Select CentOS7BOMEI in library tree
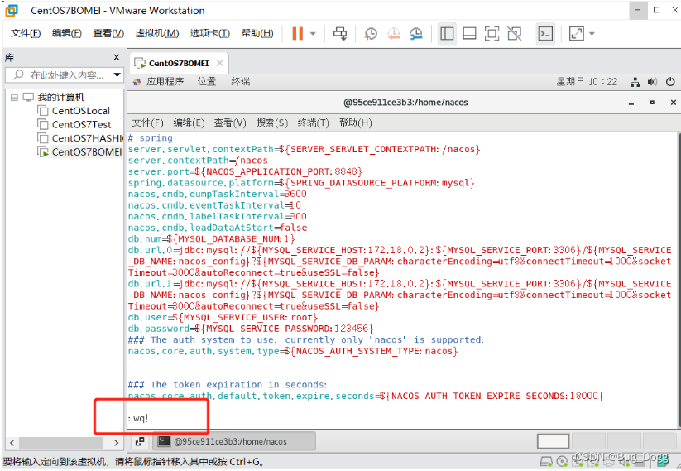 [x=86, y=151]
